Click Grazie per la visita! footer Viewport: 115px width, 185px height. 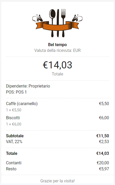coord(58,181)
